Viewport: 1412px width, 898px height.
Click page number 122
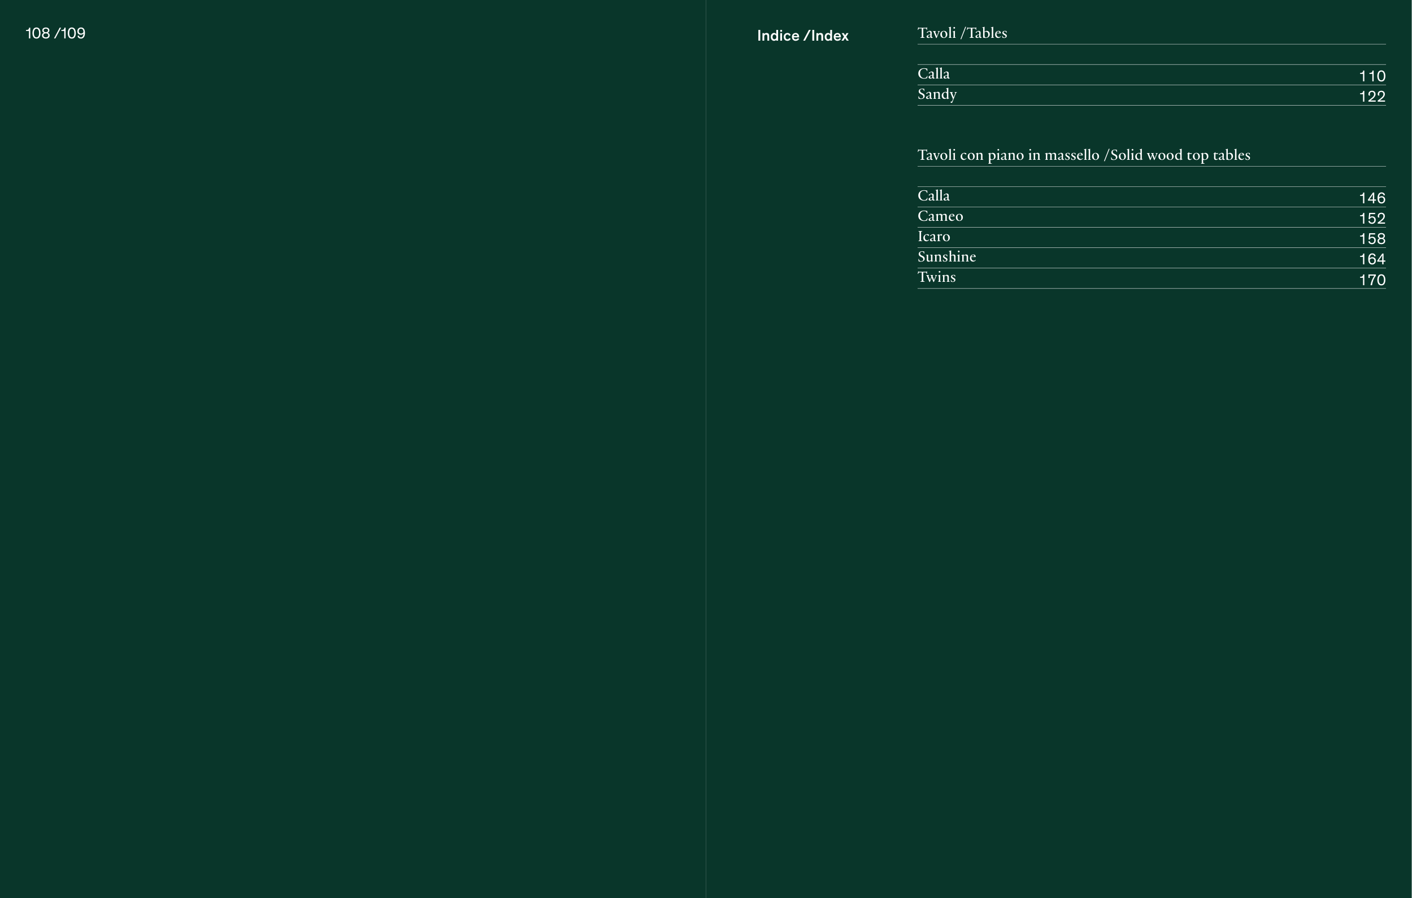(1371, 97)
